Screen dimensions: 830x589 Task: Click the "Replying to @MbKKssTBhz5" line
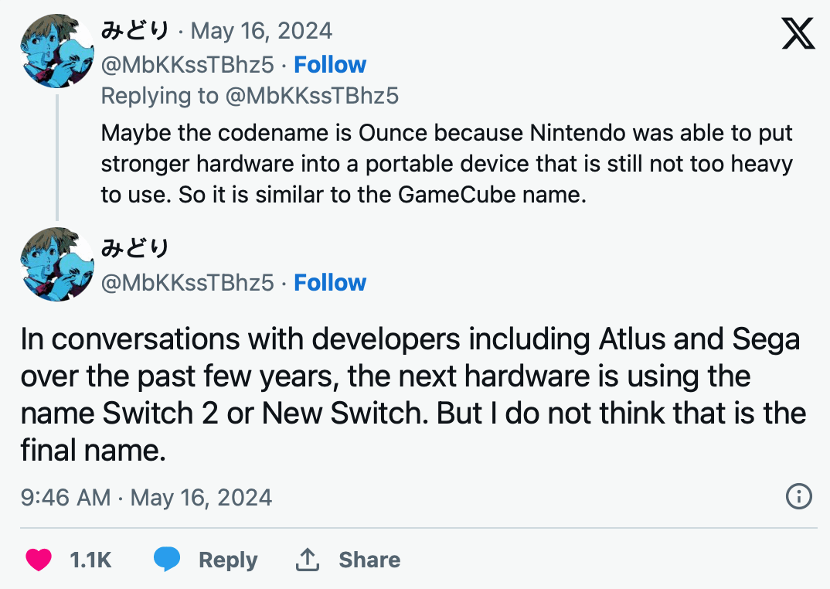coord(250,96)
